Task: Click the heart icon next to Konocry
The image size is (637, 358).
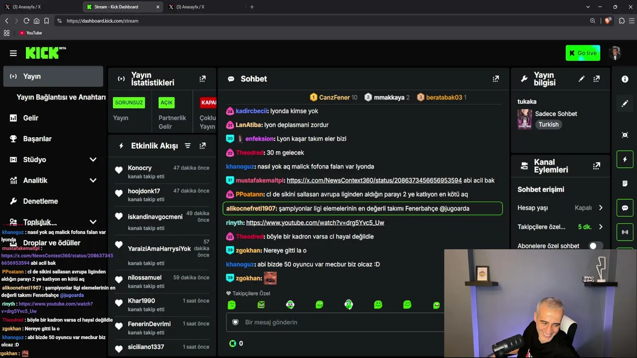Action: (118, 170)
